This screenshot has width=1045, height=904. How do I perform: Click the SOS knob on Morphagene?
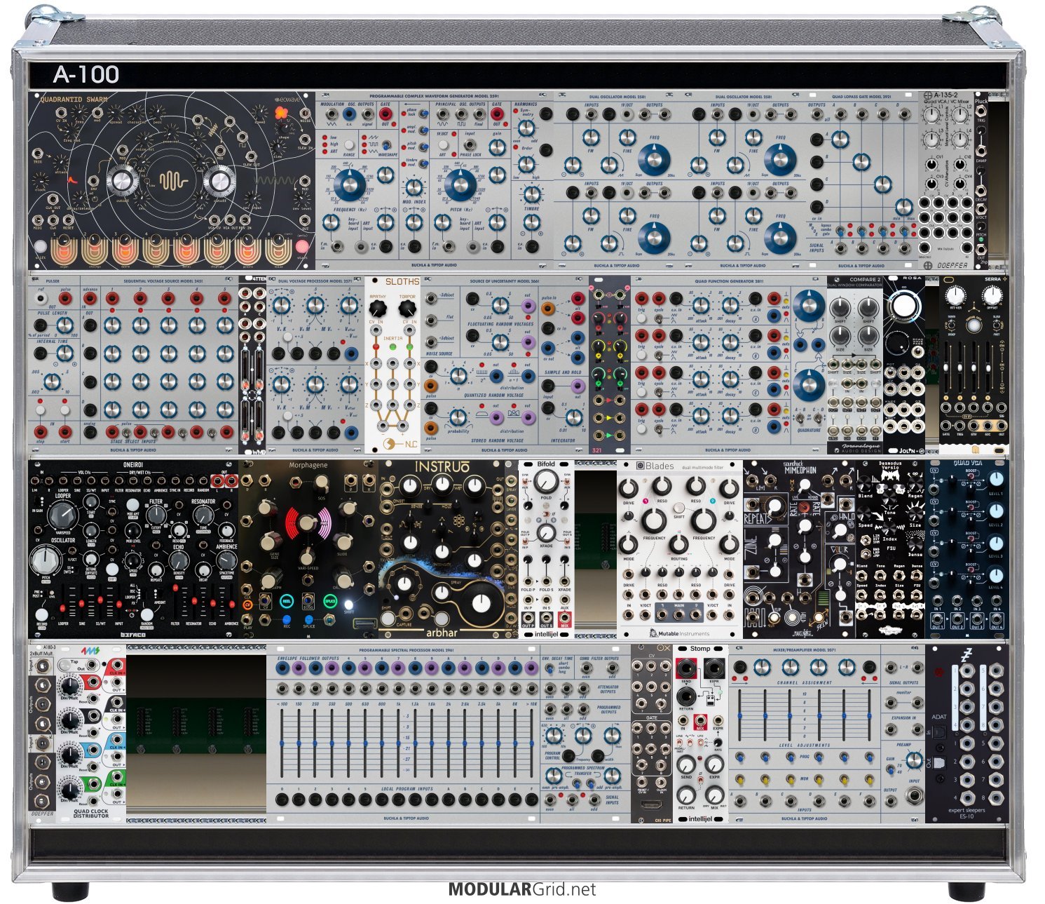click(321, 483)
